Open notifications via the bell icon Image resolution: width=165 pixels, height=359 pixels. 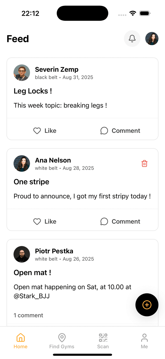pyautogui.click(x=132, y=38)
